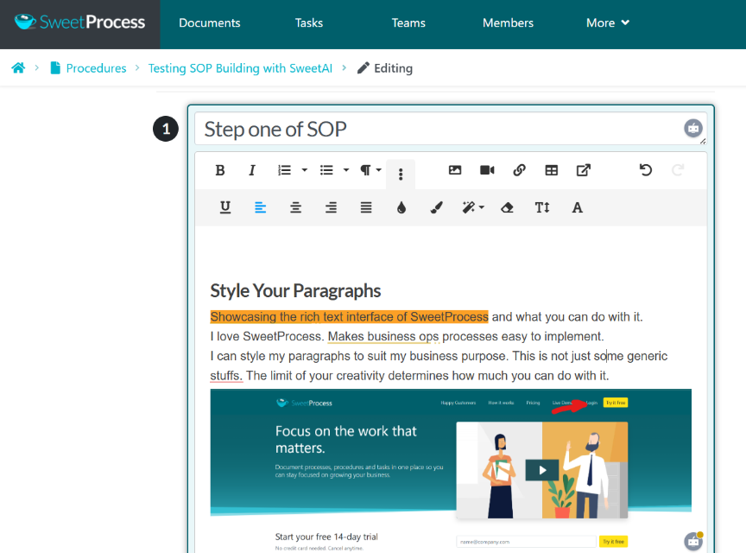Click the SweetProcess logo

80,22
